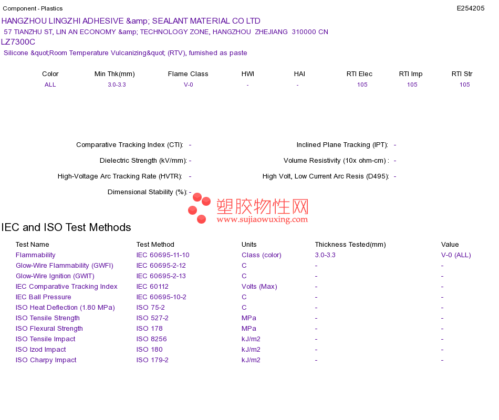499x420 pixels.
Task: Click the Flame Class value V-0
Action: [x=189, y=85]
